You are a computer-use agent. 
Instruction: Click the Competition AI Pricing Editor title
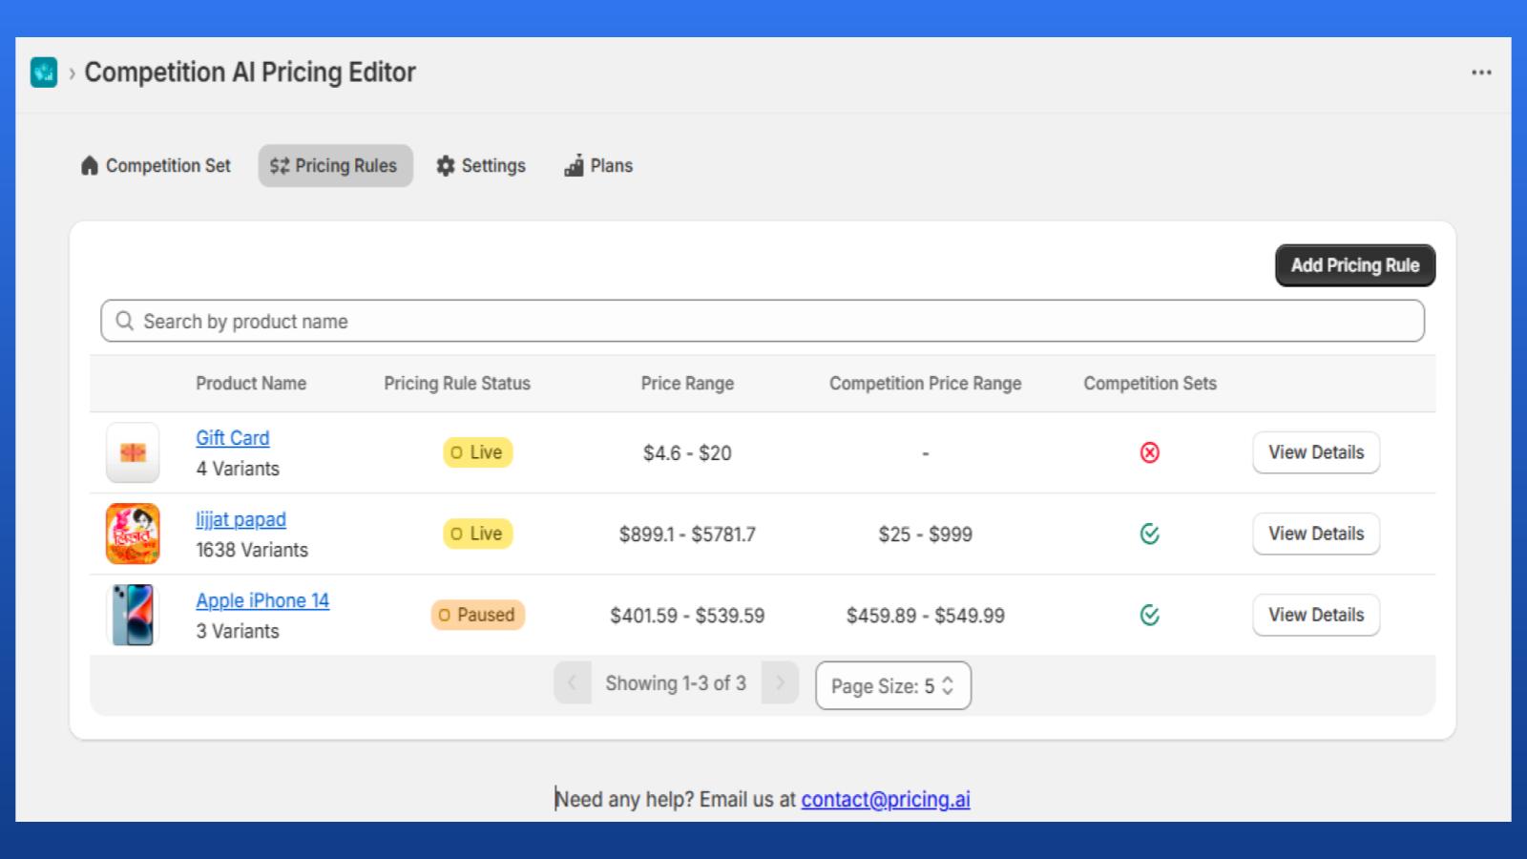[x=250, y=73]
